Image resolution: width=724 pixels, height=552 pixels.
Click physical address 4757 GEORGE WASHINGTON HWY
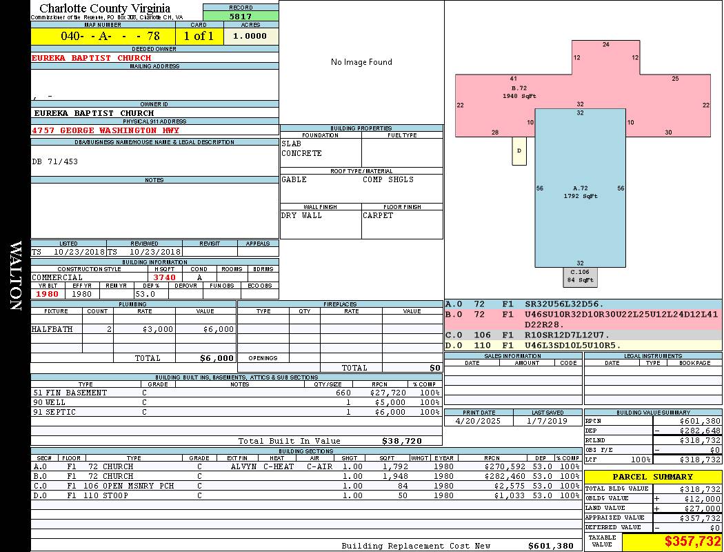pos(105,130)
